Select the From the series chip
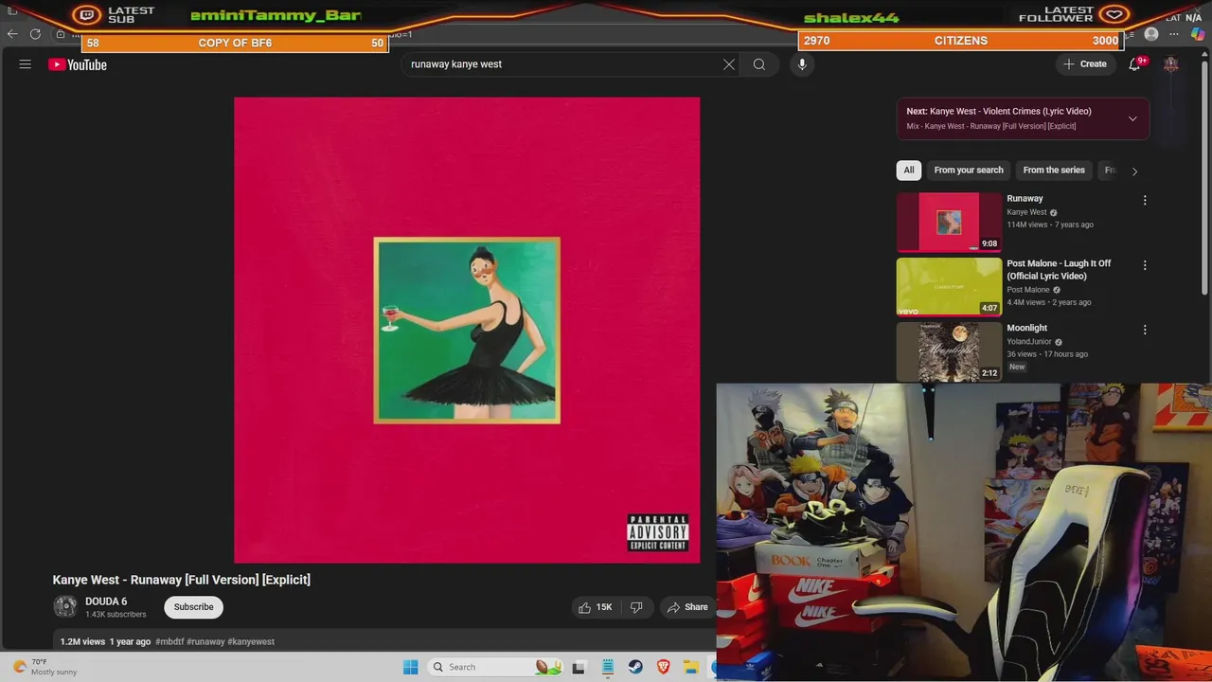The image size is (1212, 682). coord(1054,170)
